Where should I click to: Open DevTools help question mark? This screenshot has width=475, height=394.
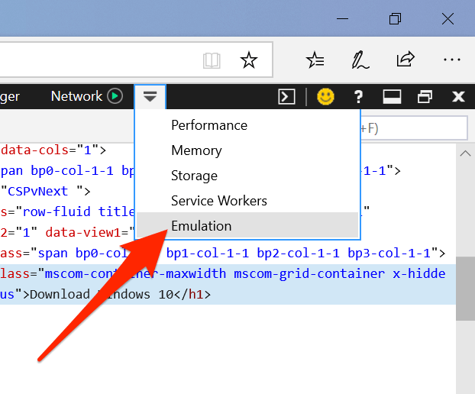click(x=359, y=96)
